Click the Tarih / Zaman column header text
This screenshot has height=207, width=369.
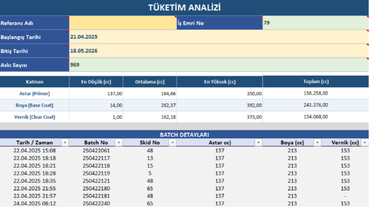pos(34,142)
